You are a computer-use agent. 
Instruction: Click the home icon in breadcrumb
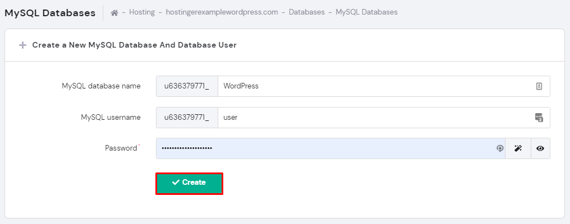114,12
